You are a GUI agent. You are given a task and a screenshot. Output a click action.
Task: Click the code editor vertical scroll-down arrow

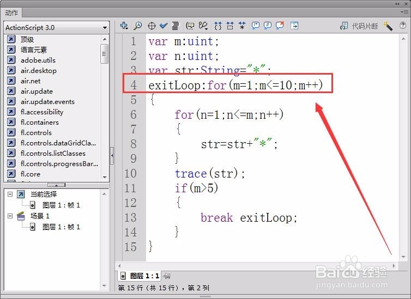pos(403,257)
